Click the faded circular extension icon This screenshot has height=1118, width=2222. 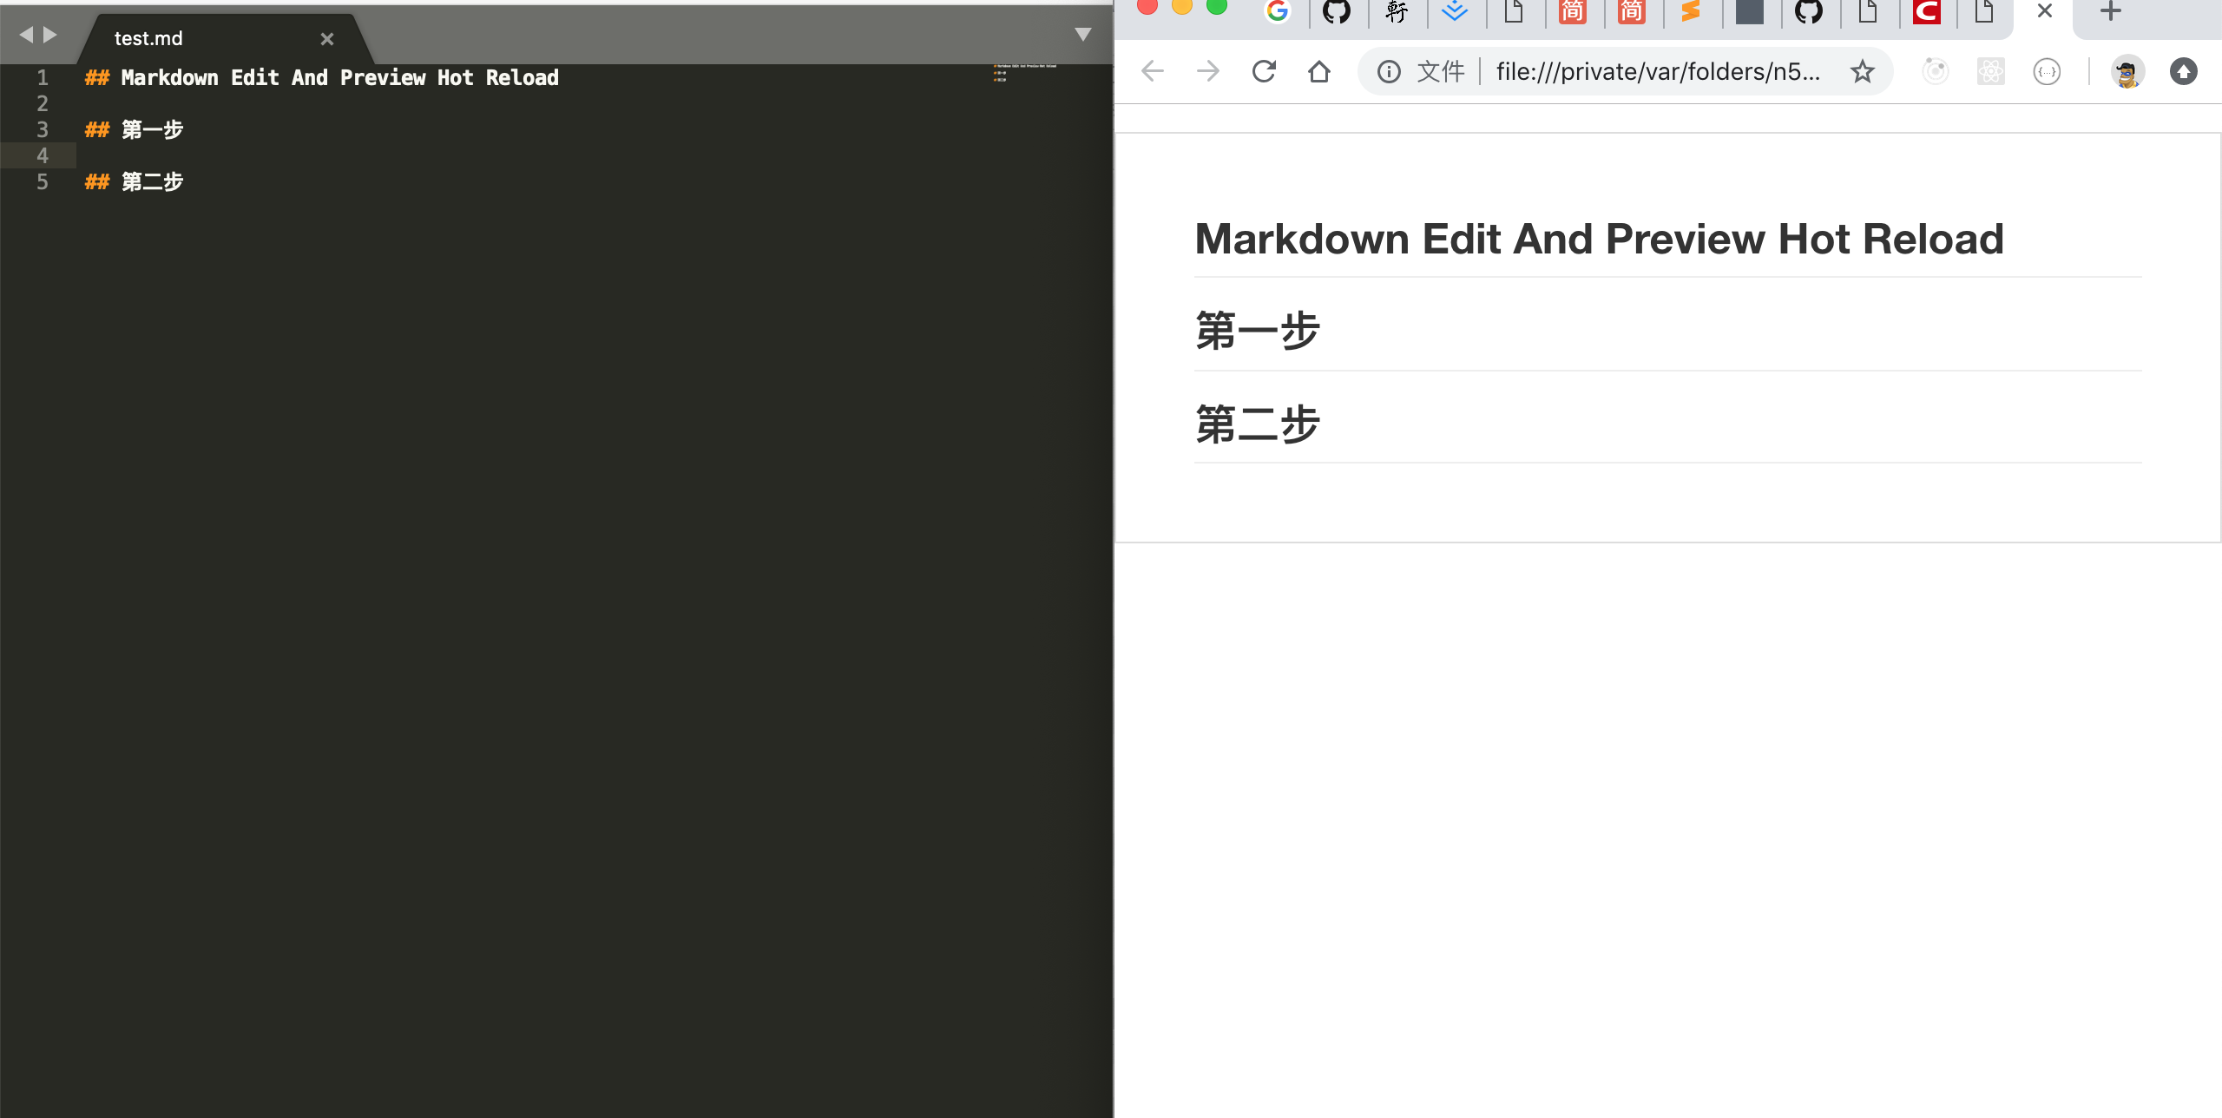coord(1935,71)
